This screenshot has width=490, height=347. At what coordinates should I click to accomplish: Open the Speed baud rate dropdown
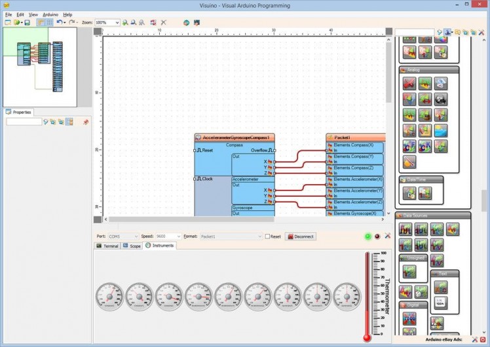179,237
